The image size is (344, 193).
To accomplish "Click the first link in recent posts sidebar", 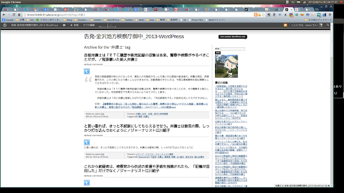I will [231, 91].
